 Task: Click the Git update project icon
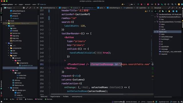pyautogui.click(x=156, y=4)
